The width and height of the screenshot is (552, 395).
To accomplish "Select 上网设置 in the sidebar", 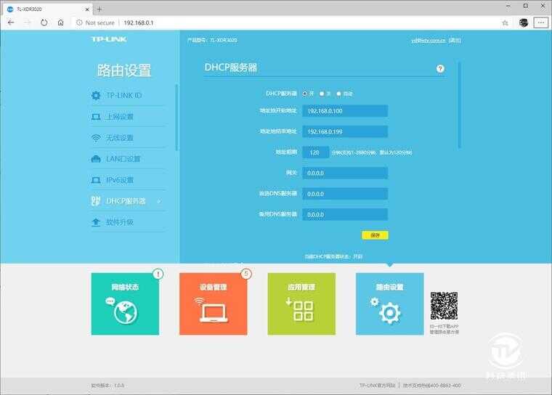I will (120, 117).
